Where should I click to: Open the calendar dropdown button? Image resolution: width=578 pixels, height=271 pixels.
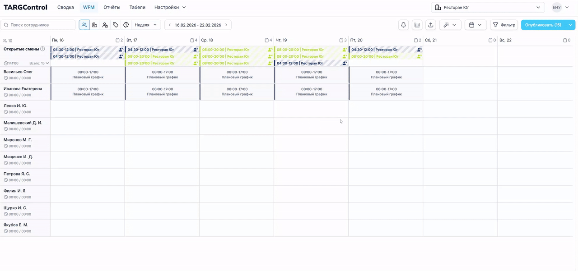click(475, 25)
